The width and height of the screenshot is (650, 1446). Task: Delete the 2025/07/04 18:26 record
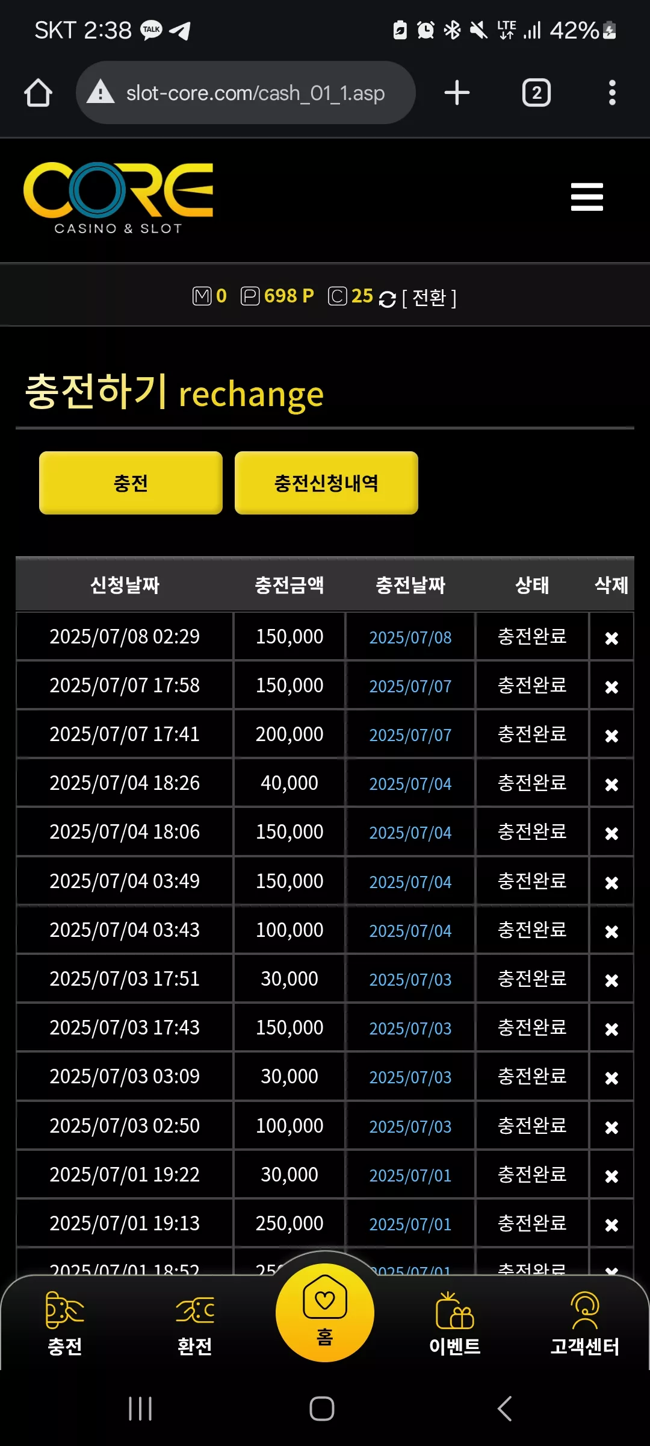tap(611, 784)
